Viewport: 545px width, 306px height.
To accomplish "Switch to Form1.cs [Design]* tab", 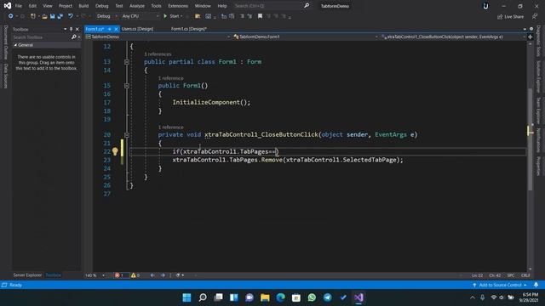I will (189, 29).
